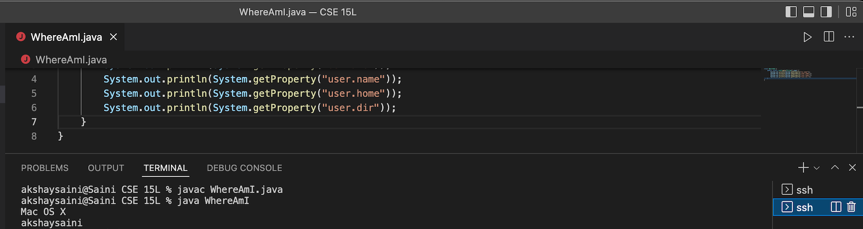
Task: Split the editor to the right
Action: click(x=829, y=37)
